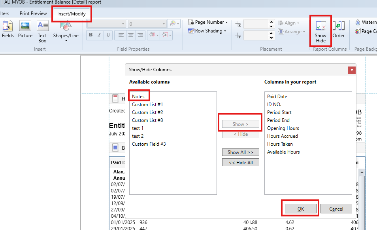The width and height of the screenshot is (377, 230).
Task: Close the Show/Hide Columns dialog
Action: coord(351,70)
